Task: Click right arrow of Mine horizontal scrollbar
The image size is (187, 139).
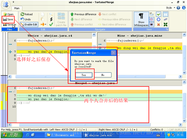Action: (x=180, y=76)
